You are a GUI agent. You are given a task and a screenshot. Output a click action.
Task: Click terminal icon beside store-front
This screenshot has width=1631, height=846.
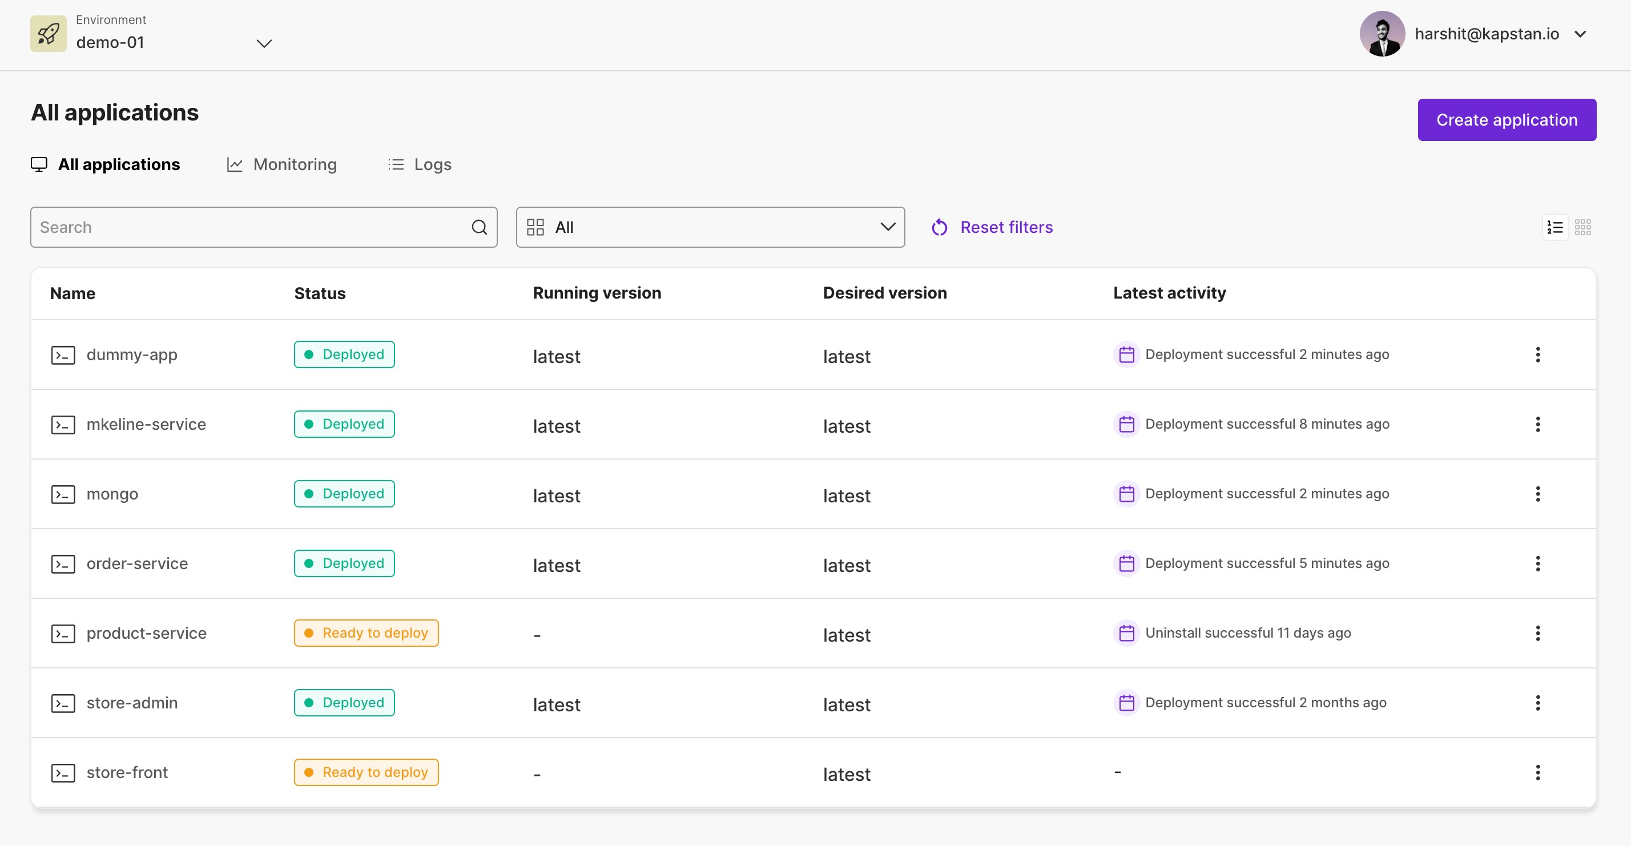(x=63, y=773)
